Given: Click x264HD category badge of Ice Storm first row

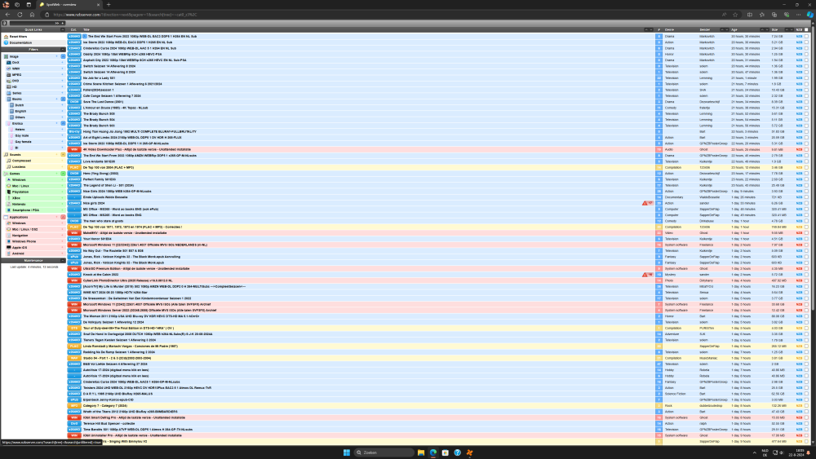Looking at the screenshot, I should tap(74, 42).
